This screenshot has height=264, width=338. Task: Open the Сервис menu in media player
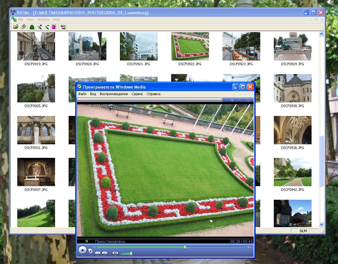(x=137, y=94)
